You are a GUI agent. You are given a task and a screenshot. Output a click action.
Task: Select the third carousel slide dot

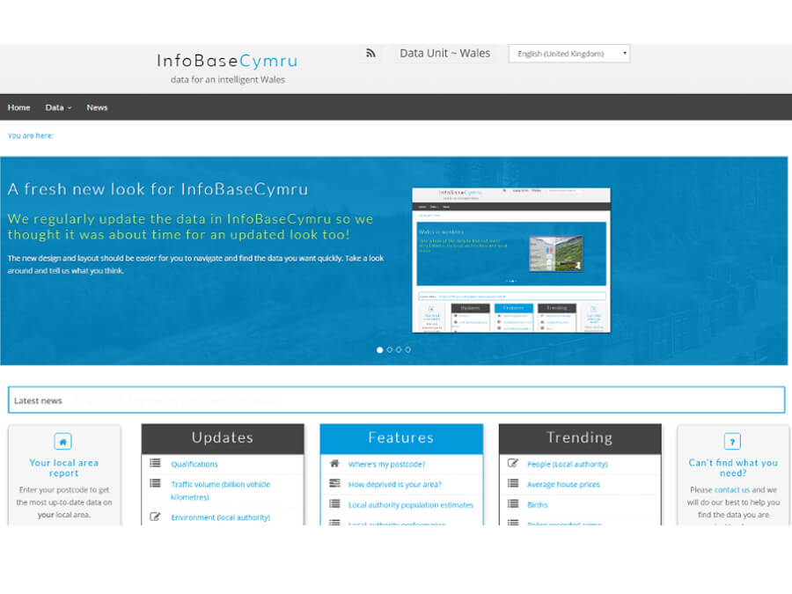point(399,349)
